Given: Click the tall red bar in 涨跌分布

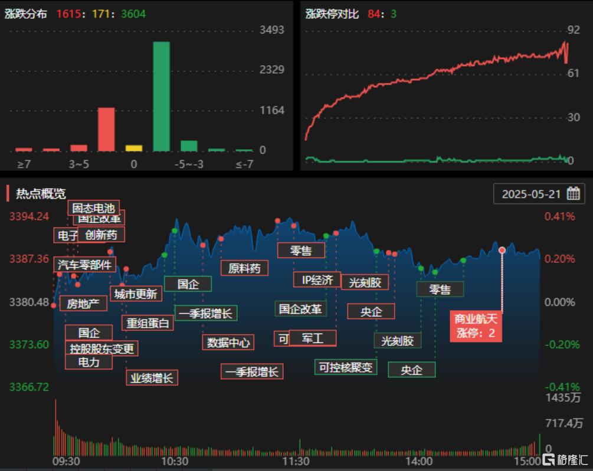Looking at the screenshot, I should click(106, 129).
